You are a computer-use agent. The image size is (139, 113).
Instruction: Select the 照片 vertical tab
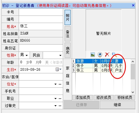[x=67, y=17]
